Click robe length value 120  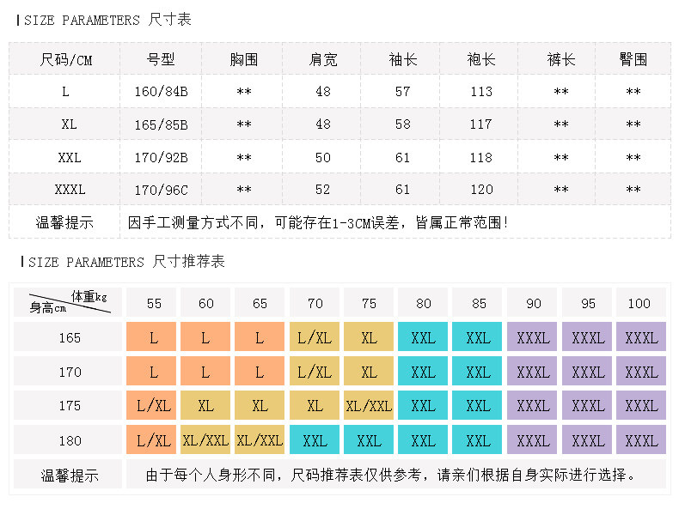pos(481,190)
